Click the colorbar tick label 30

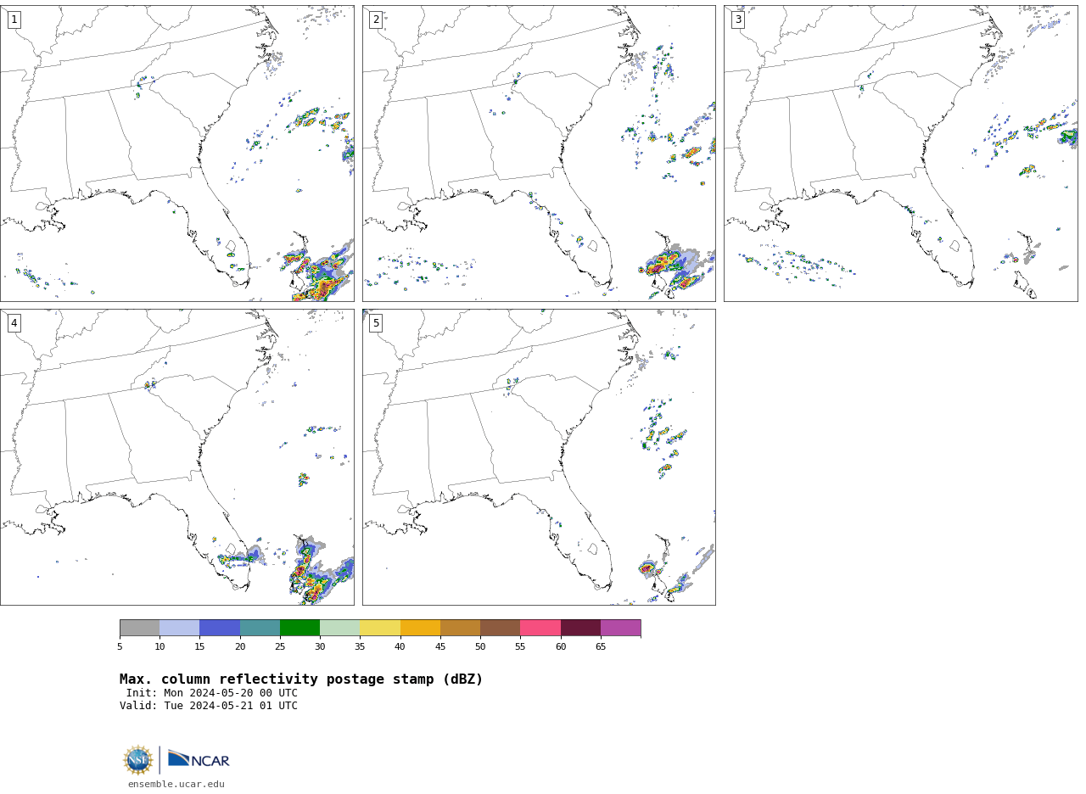[320, 647]
